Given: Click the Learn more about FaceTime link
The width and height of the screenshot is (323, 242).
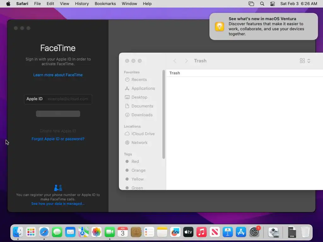Looking at the screenshot, I should coord(58,75).
